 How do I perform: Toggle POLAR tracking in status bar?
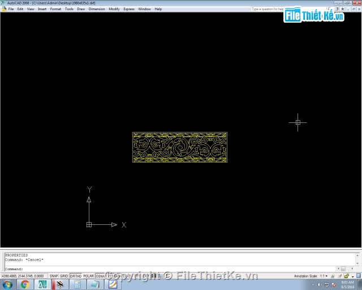click(x=88, y=276)
